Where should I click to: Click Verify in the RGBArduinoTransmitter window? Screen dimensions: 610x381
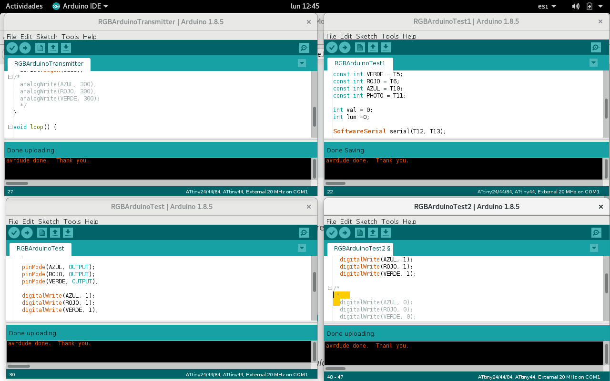[x=12, y=48]
